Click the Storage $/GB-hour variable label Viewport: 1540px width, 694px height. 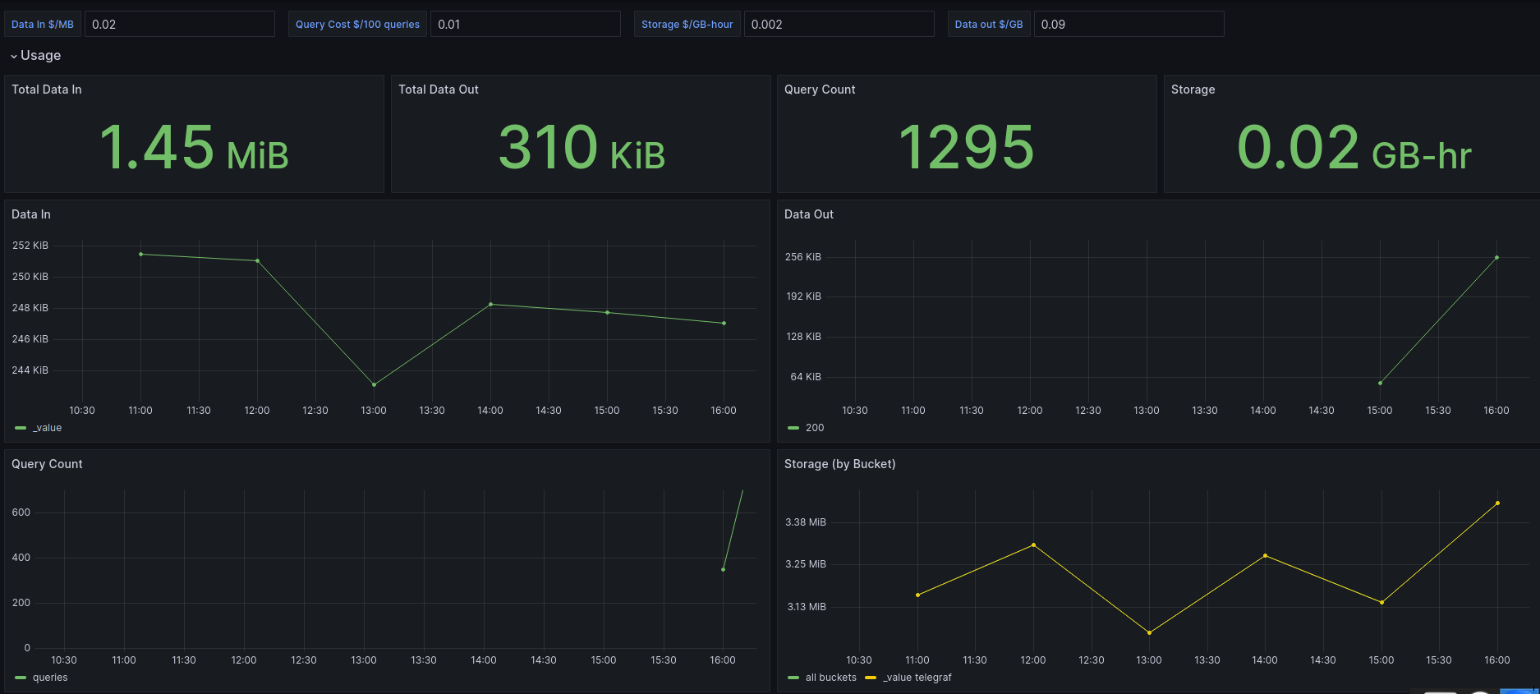[x=687, y=24]
